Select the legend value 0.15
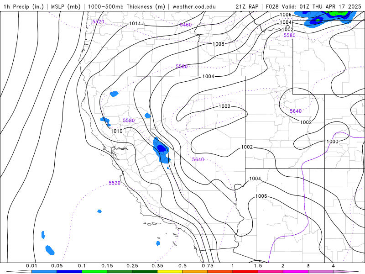This screenshot has height=274, width=365. coord(107,266)
